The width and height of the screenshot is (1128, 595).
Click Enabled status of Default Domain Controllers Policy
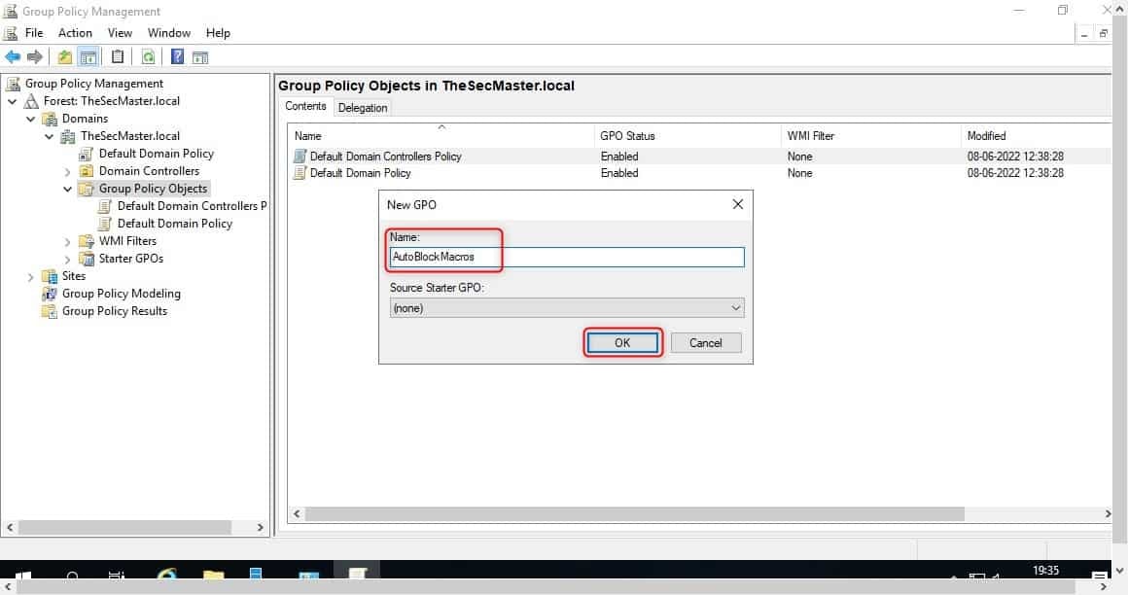619,157
